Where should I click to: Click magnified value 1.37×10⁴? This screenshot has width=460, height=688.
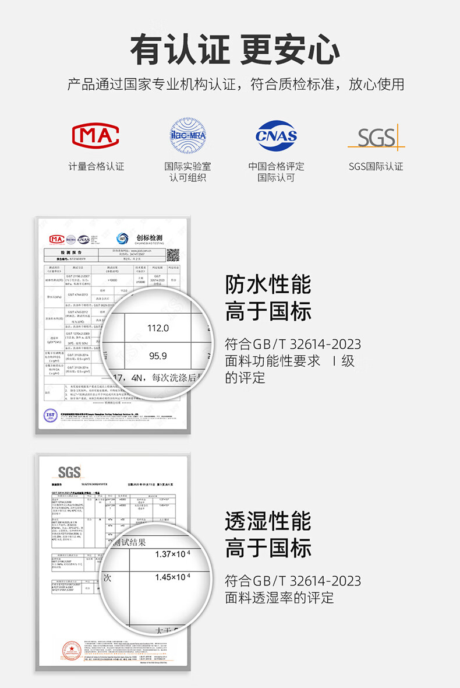pos(172,554)
